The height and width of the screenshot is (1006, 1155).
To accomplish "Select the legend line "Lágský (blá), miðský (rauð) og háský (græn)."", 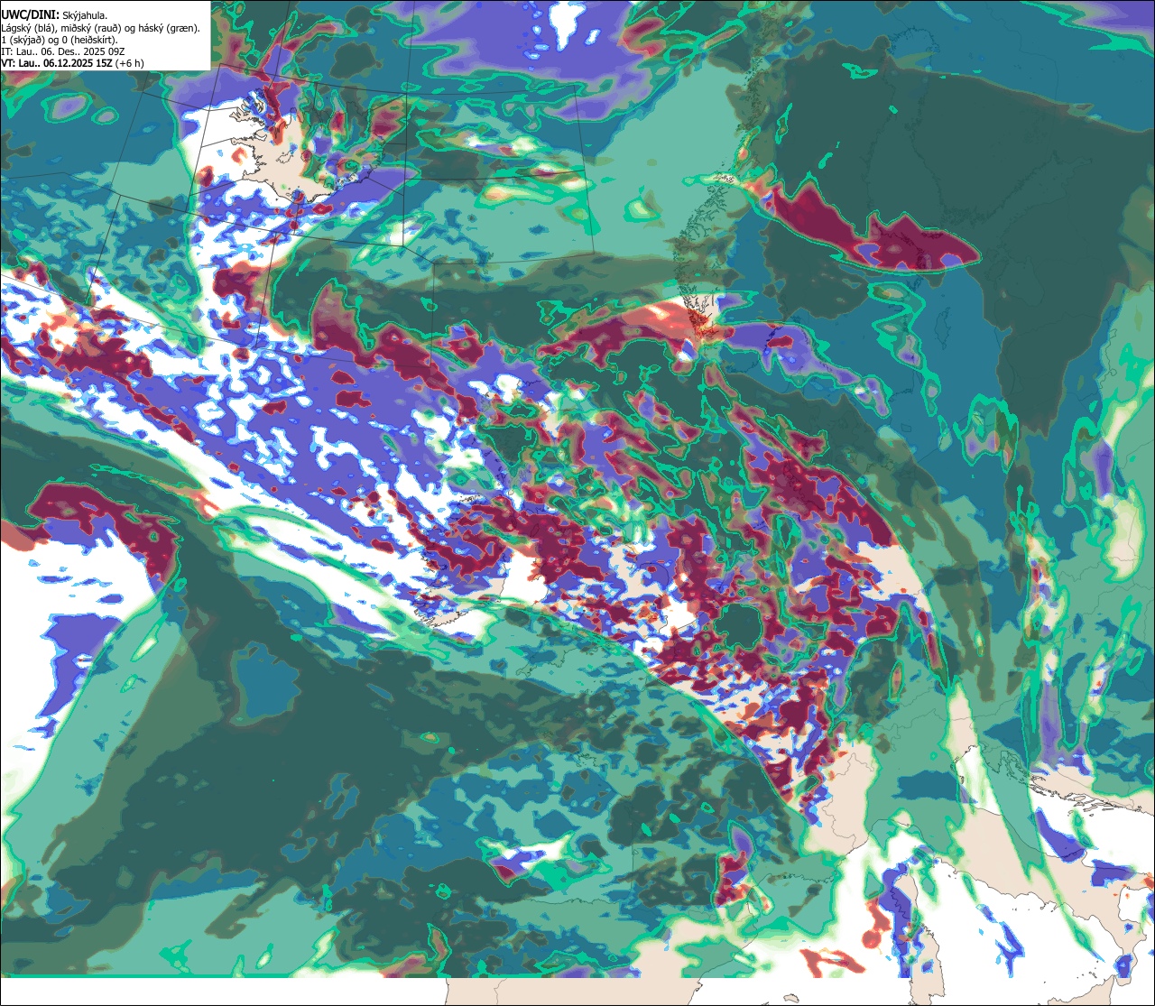I will point(101,27).
